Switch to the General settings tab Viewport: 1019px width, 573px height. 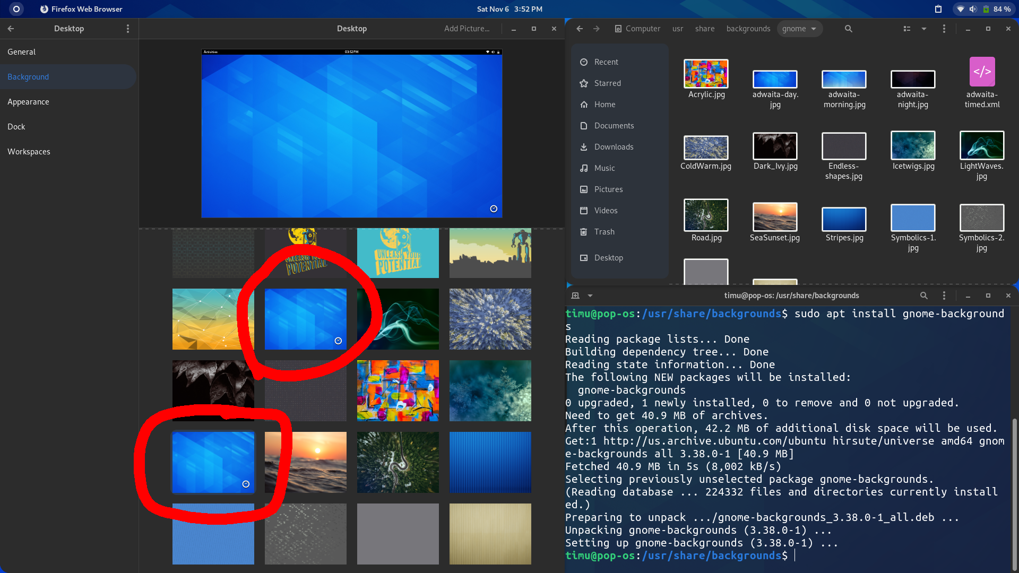tap(21, 51)
